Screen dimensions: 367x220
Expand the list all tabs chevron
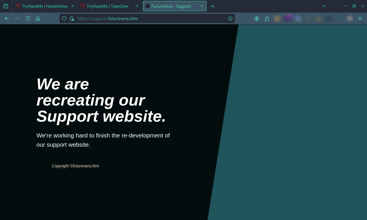click(324, 6)
